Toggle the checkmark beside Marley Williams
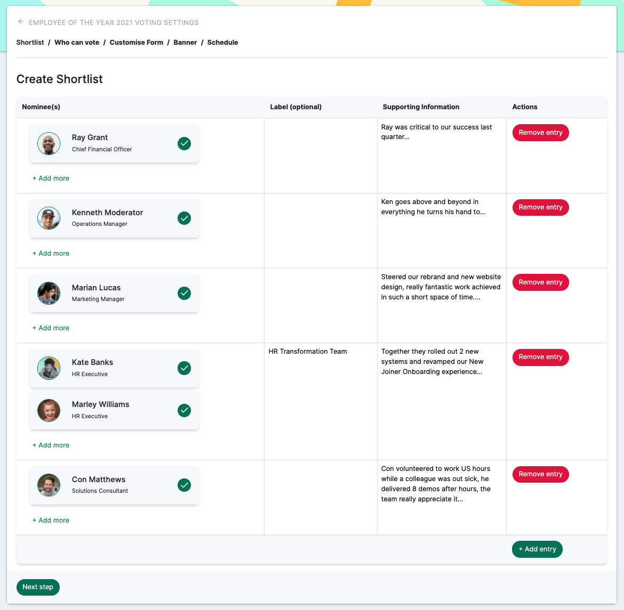 [184, 410]
